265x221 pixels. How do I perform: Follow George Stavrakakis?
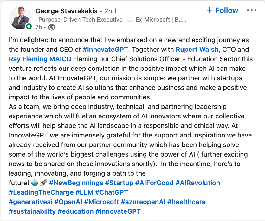pos(222,10)
